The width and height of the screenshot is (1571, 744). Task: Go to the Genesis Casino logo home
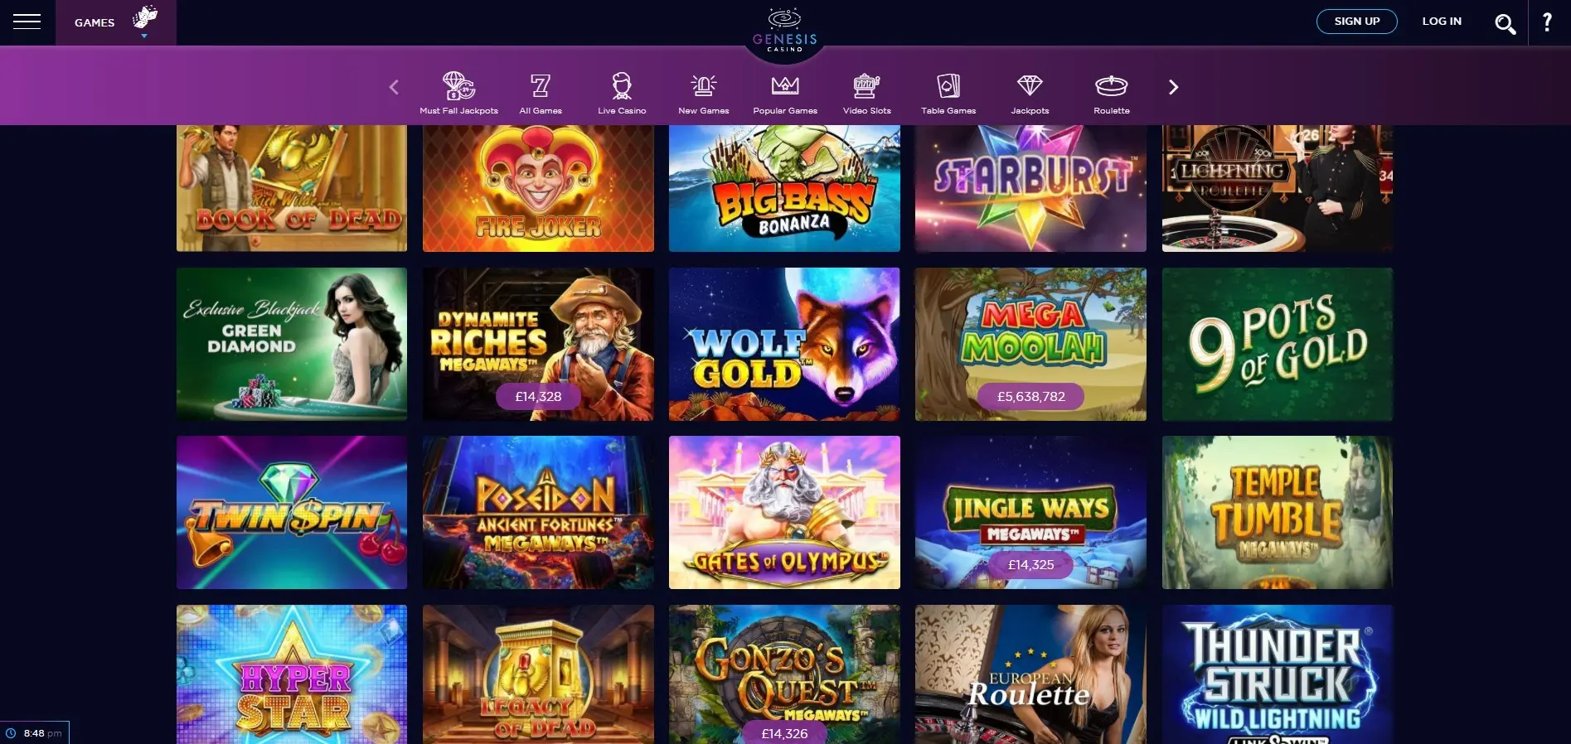point(784,31)
